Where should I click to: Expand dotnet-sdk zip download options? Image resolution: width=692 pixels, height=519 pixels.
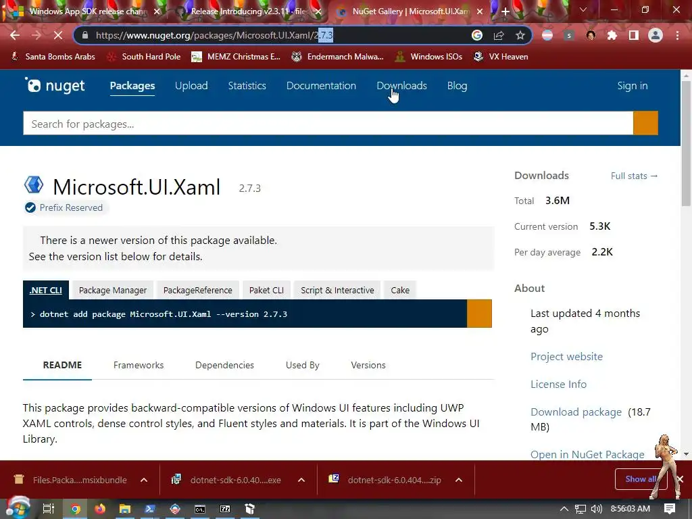click(x=459, y=480)
